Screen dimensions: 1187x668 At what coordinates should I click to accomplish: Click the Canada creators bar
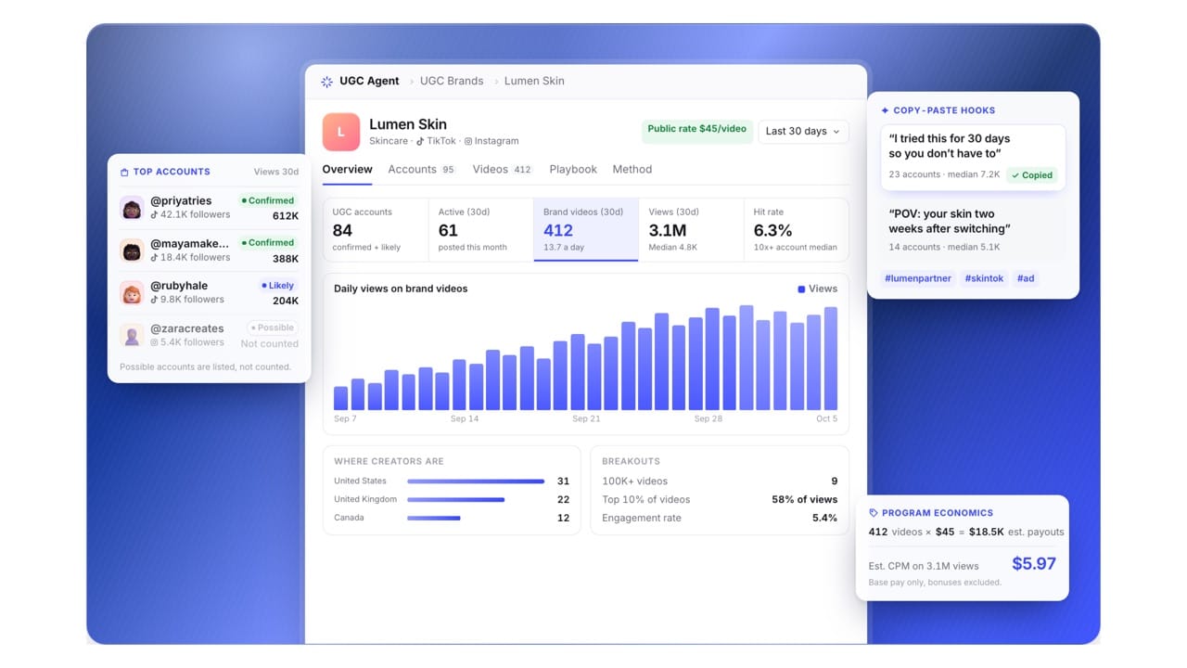point(434,518)
